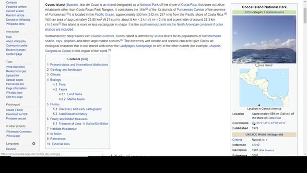Open the Printable version
Viewport: 307px width, 173px height.
point(16,119)
